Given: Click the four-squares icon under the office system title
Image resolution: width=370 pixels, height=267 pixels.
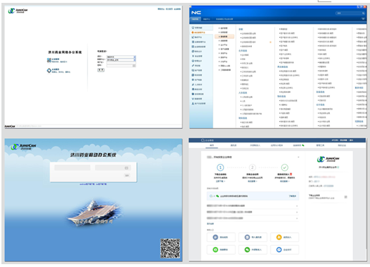Looking at the screenshot, I should (x=49, y=60).
